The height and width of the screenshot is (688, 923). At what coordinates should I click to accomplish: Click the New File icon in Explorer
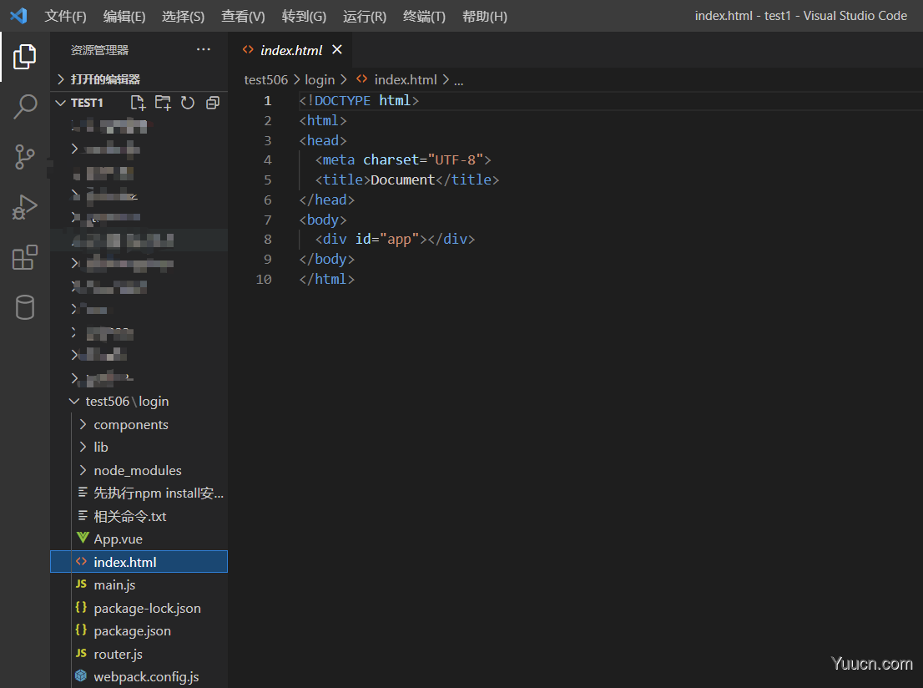137,102
